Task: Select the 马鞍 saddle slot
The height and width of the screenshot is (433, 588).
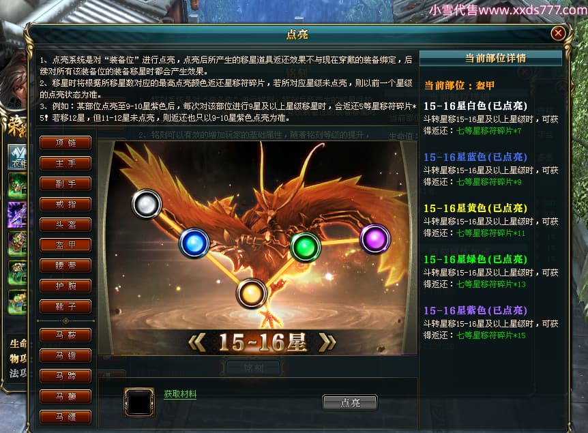Action: tap(65, 335)
